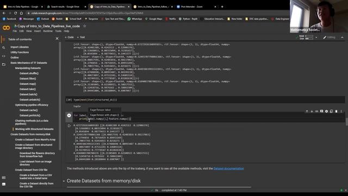Screen dimensions: 348x196
Task: Go to Working with Structured Datasets
Action: pyautogui.click(x=34, y=129)
